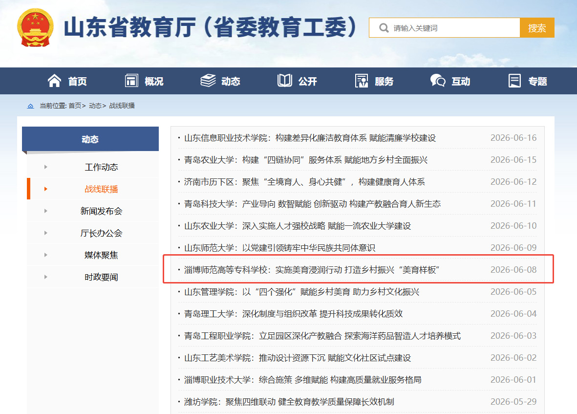The width and height of the screenshot is (577, 414).
Task: Click the chat bubbles icon beside 互动
Action: (x=438, y=81)
